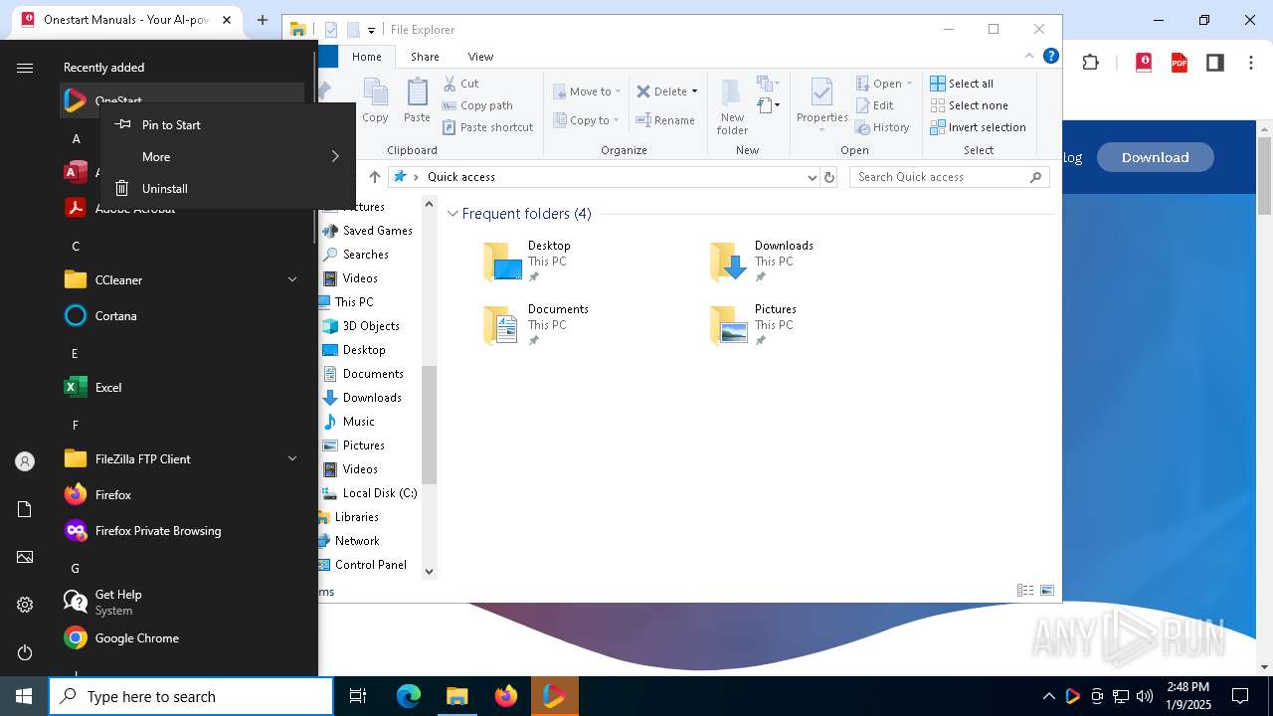Open Control Panel in navigation pane

(x=363, y=565)
